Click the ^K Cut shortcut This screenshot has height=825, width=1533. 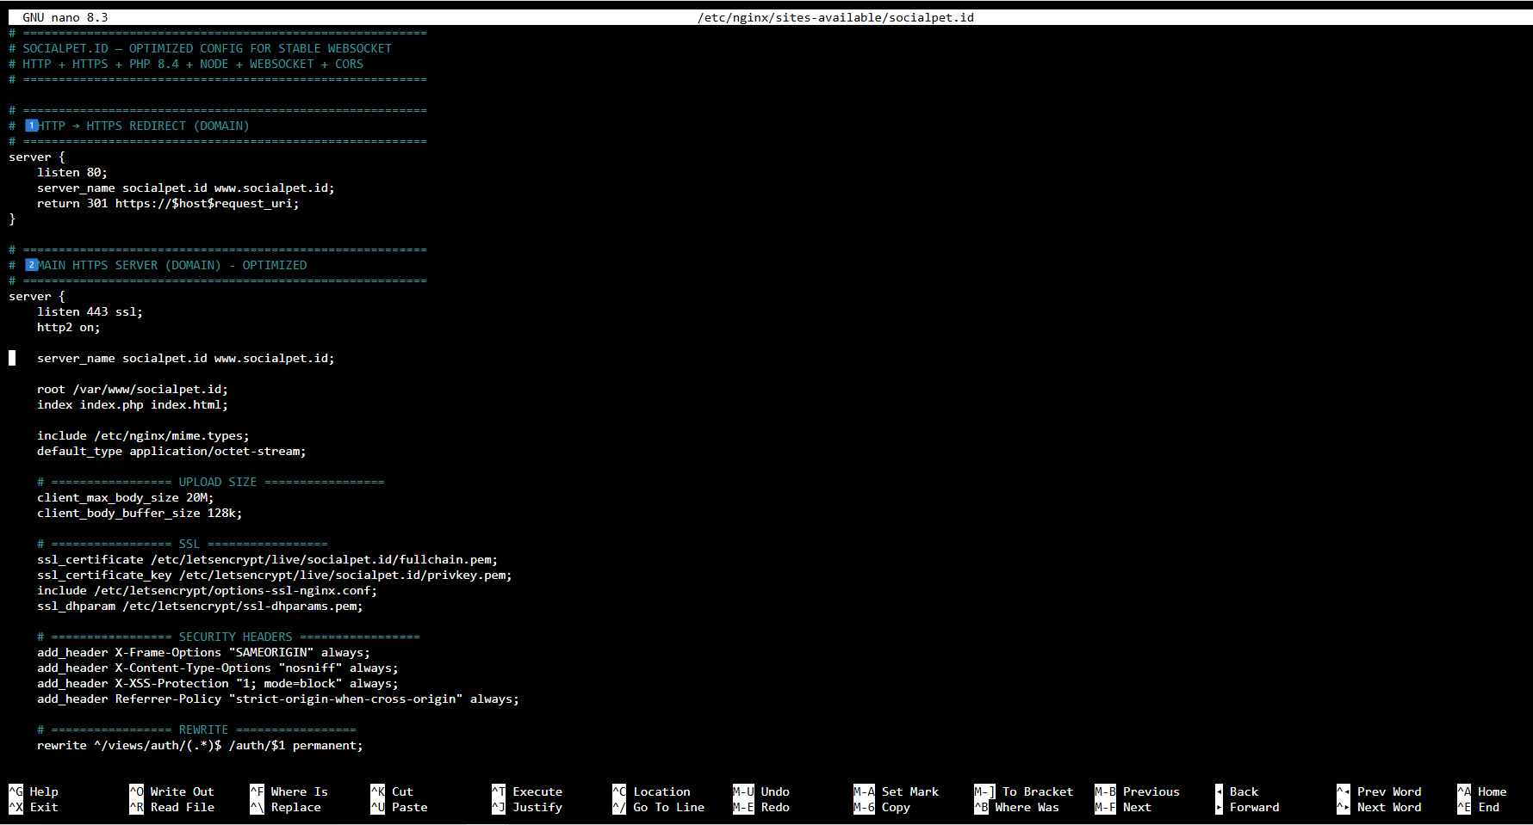[392, 791]
